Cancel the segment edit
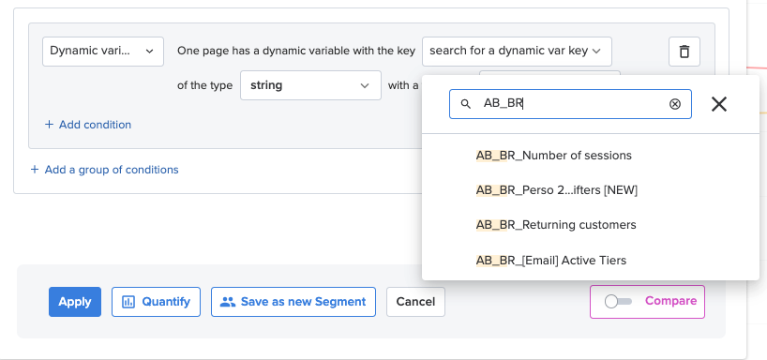767x360 pixels. 415,302
